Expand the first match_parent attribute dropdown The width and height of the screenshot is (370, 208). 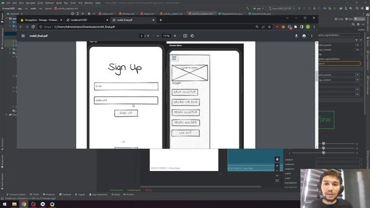click(x=357, y=45)
